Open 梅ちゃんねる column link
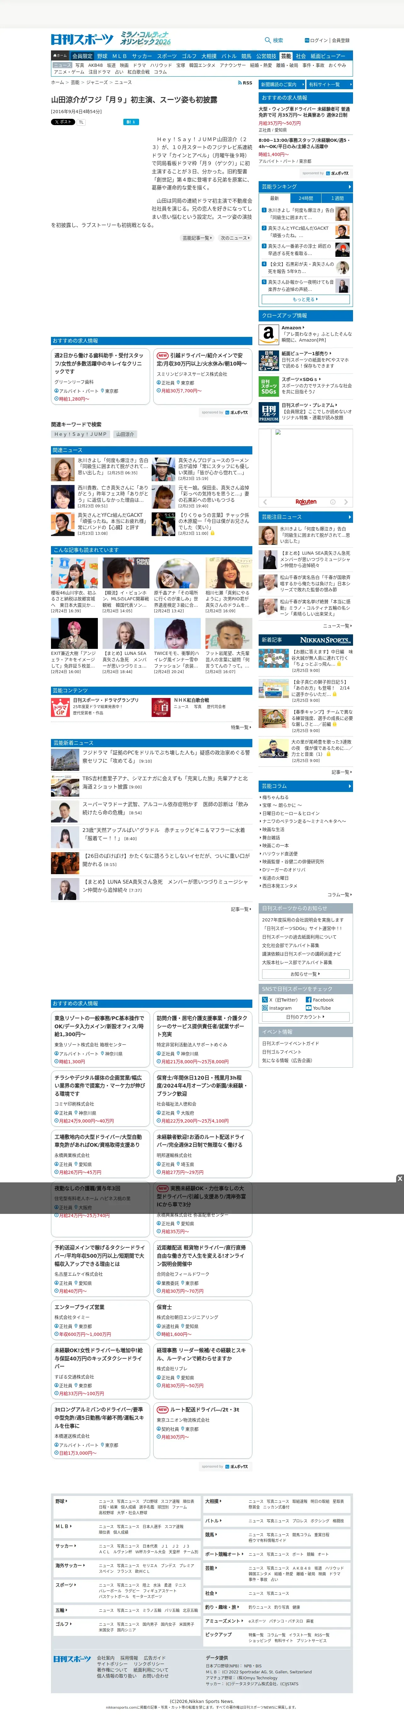 (x=275, y=797)
